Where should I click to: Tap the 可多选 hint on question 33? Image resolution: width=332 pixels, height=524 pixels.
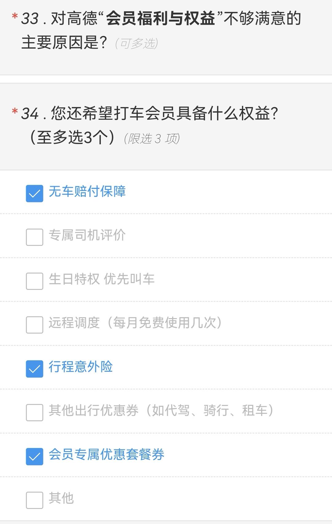coord(136,43)
